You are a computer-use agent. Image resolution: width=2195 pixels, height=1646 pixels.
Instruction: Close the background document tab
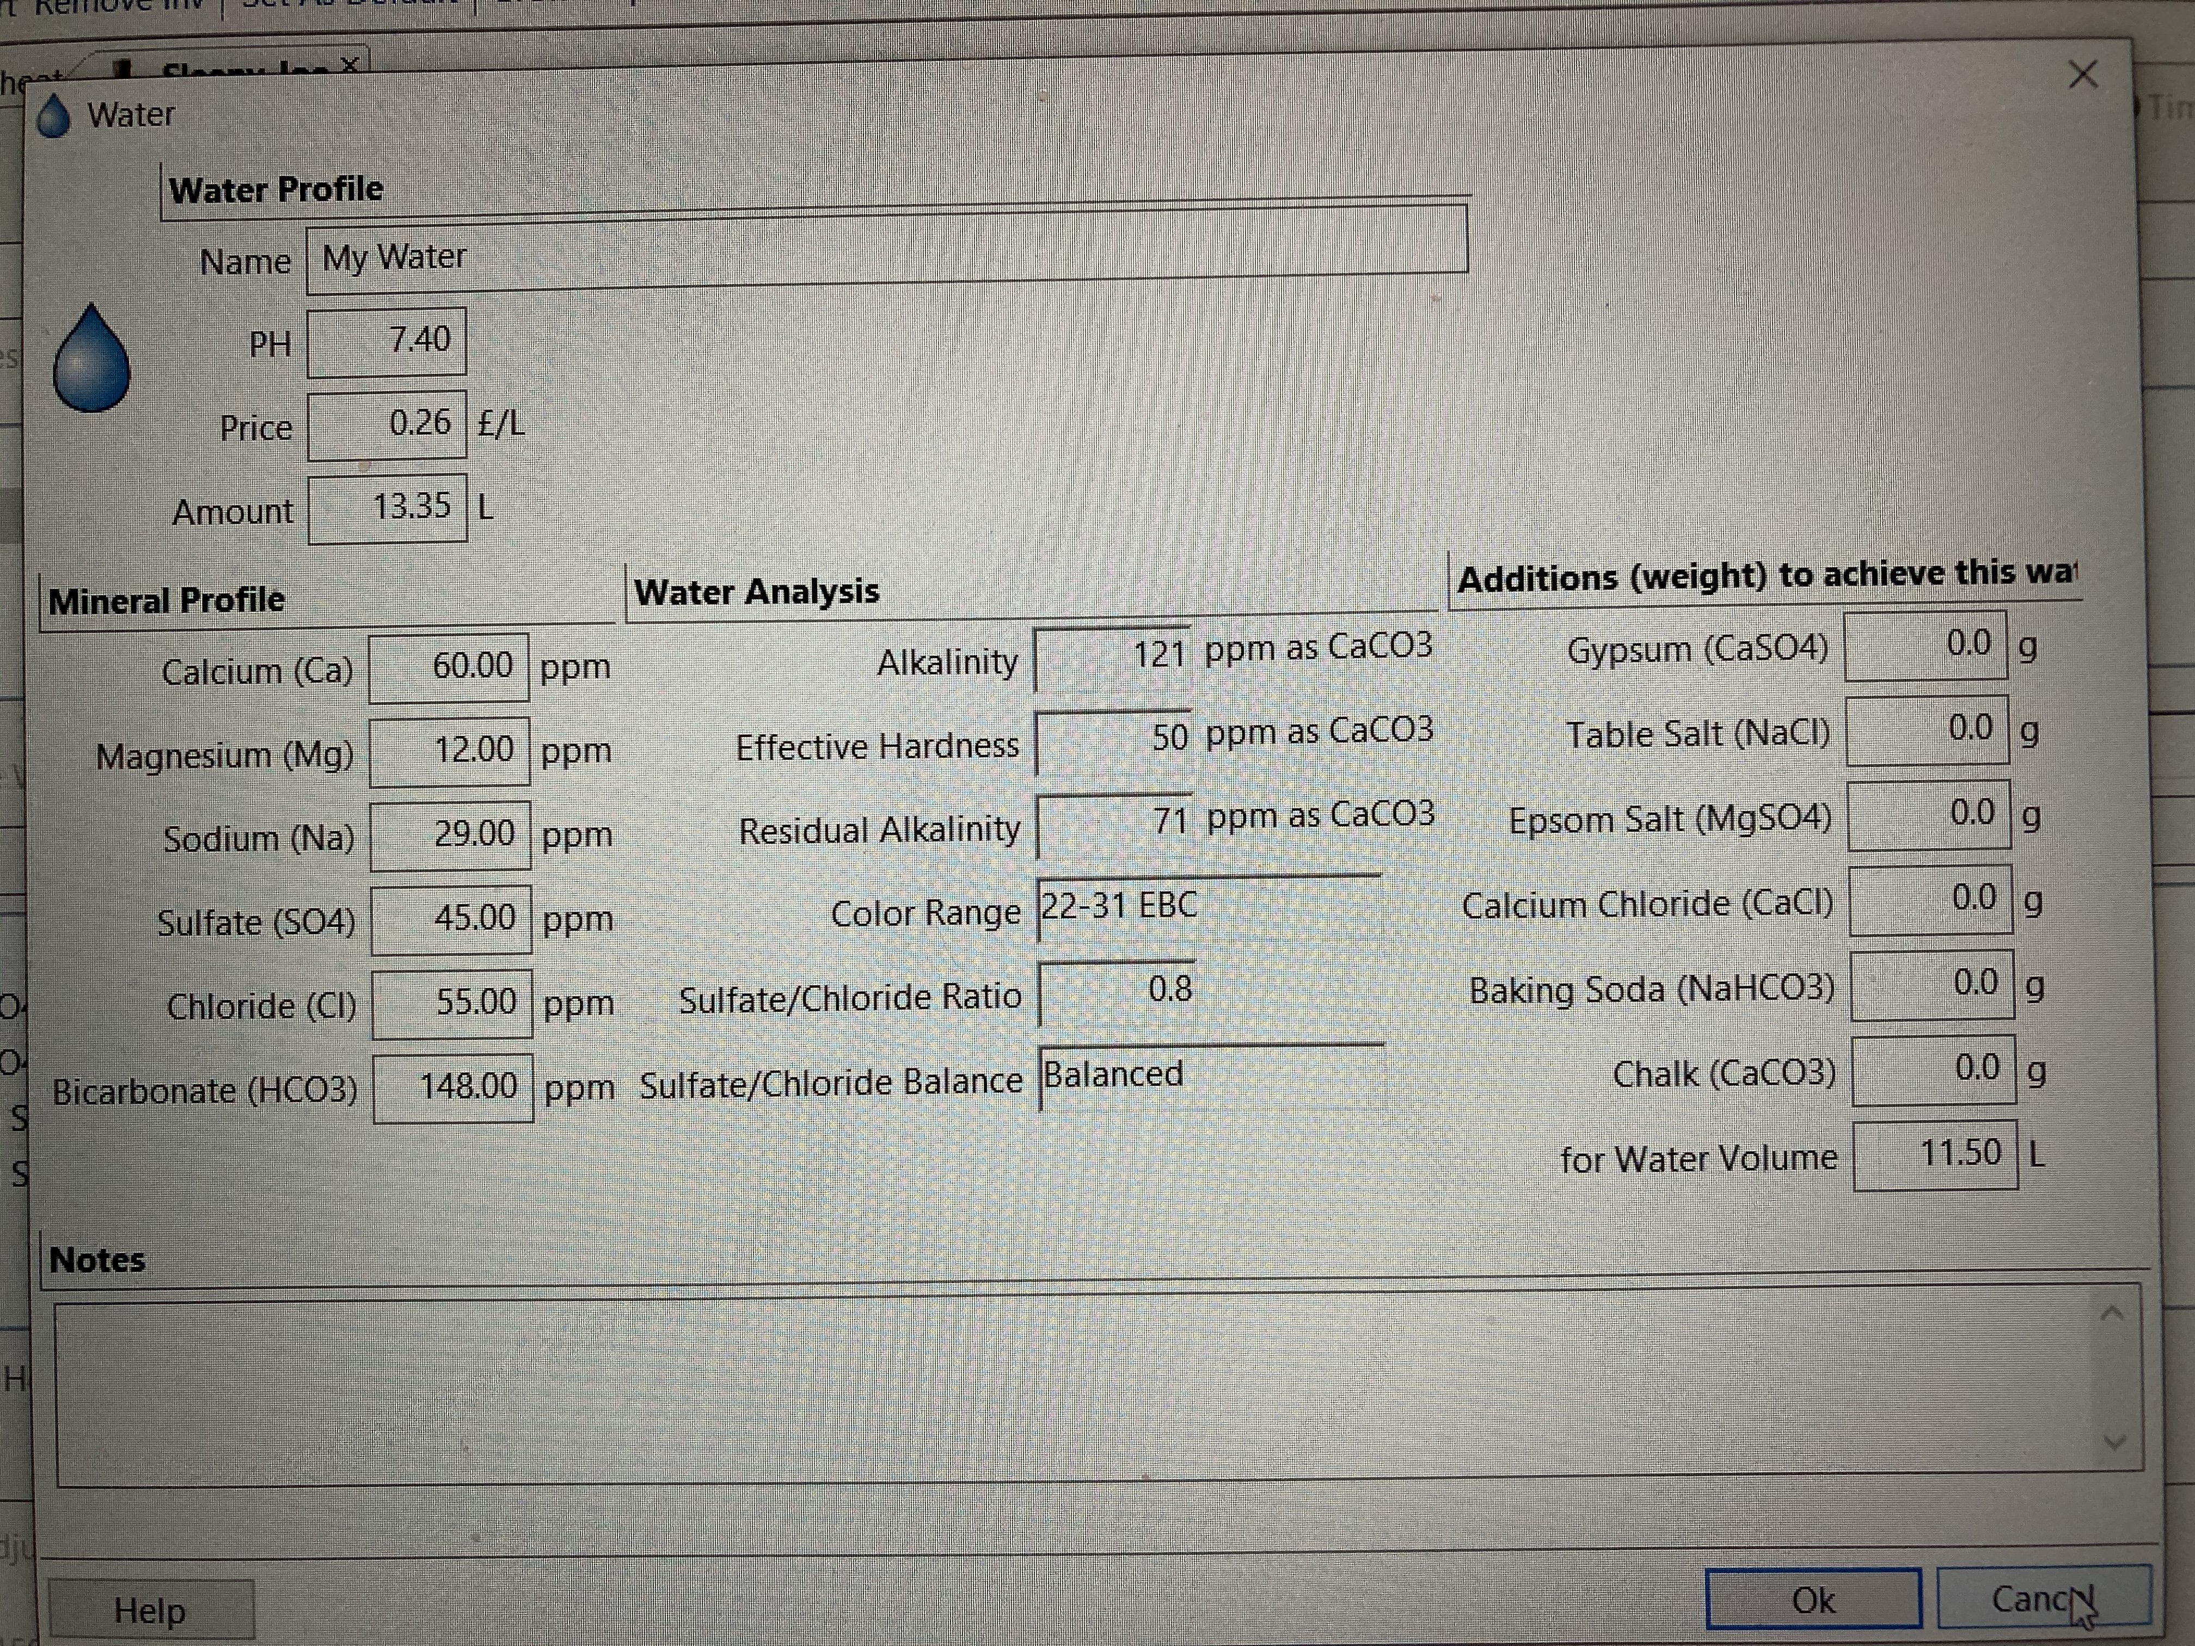coord(348,65)
